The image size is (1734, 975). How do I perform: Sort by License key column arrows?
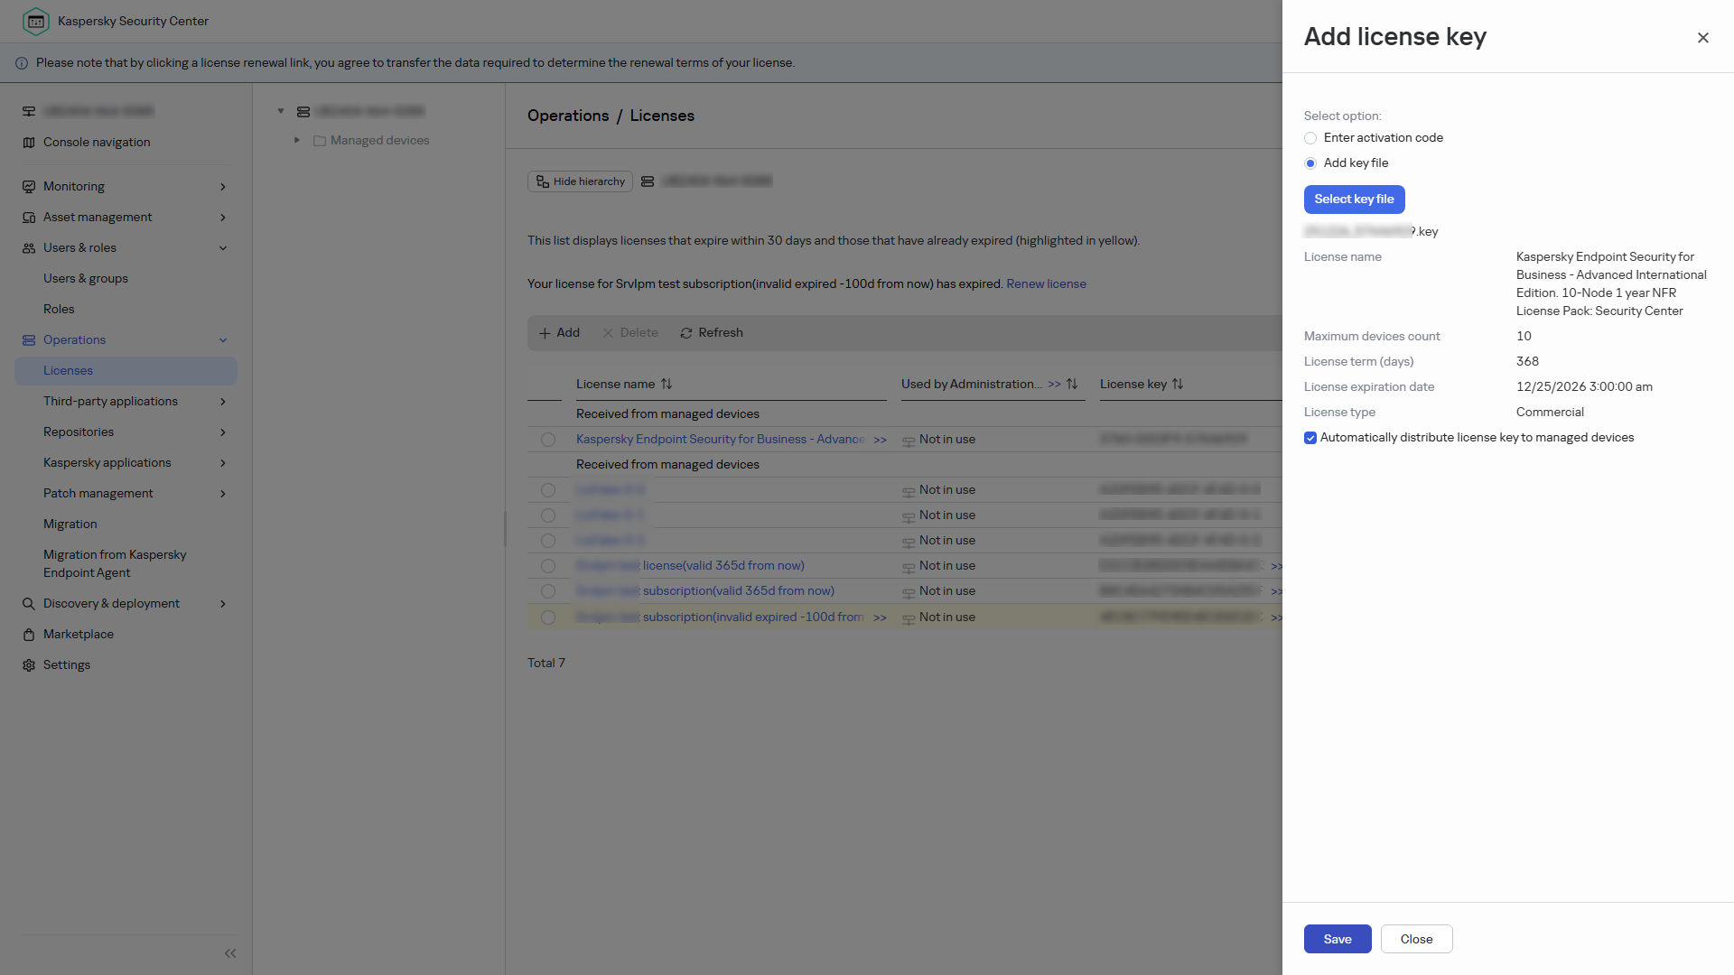1178,385
